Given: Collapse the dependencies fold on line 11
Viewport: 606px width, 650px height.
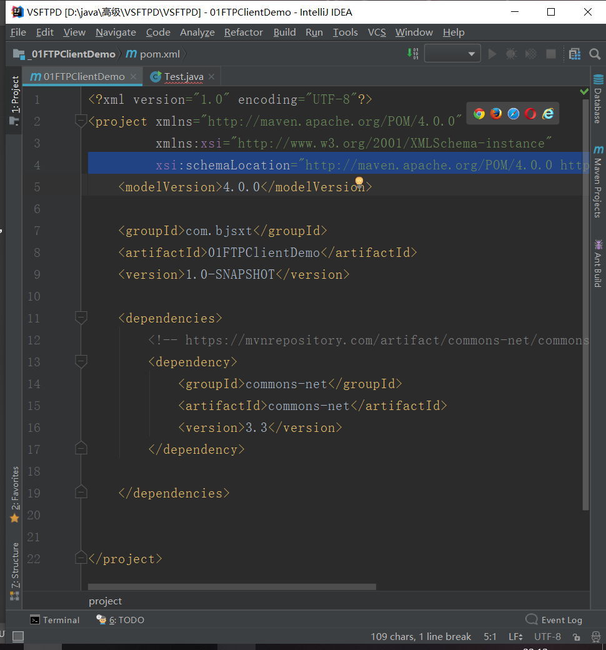Looking at the screenshot, I should (x=81, y=318).
